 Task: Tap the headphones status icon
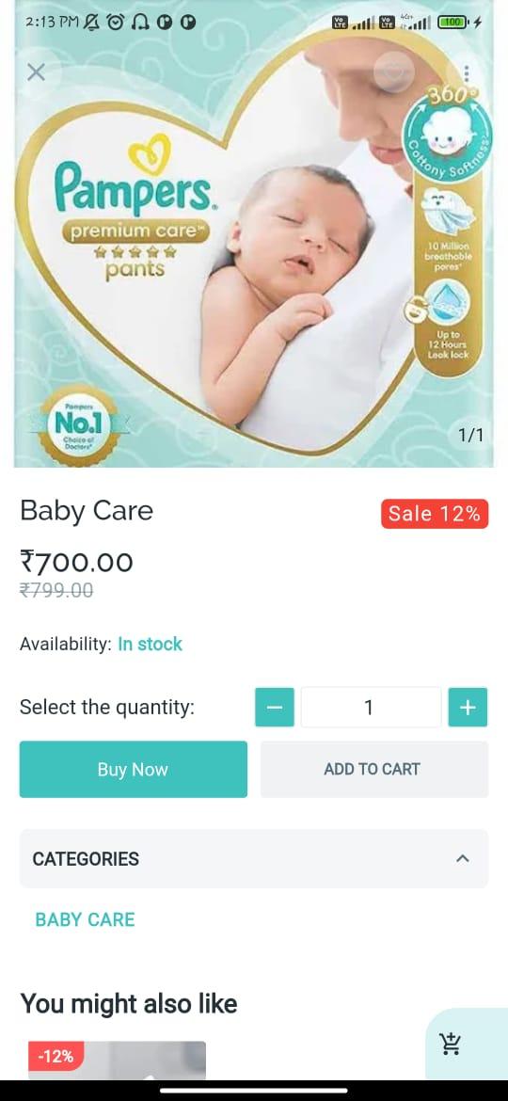140,23
